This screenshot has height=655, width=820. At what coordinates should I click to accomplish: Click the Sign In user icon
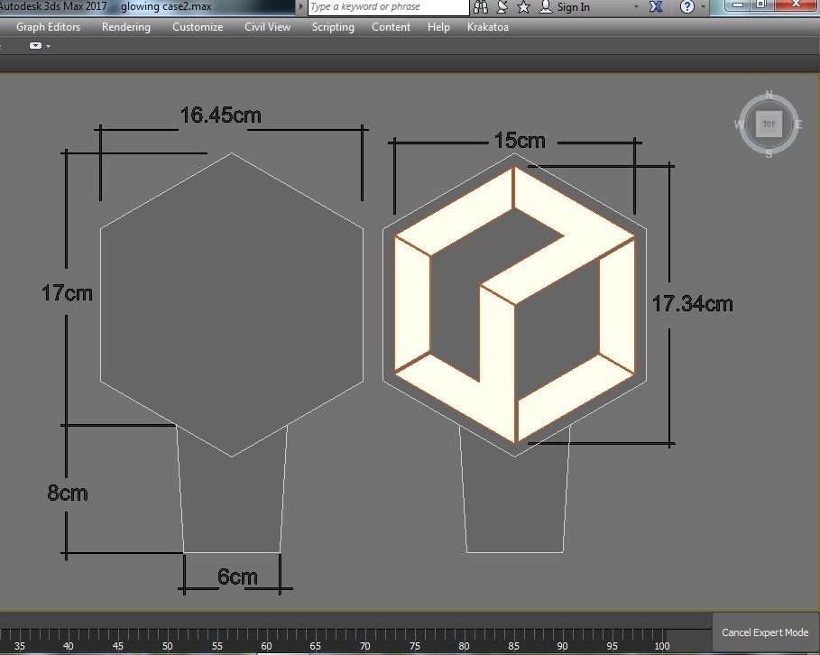click(x=546, y=7)
